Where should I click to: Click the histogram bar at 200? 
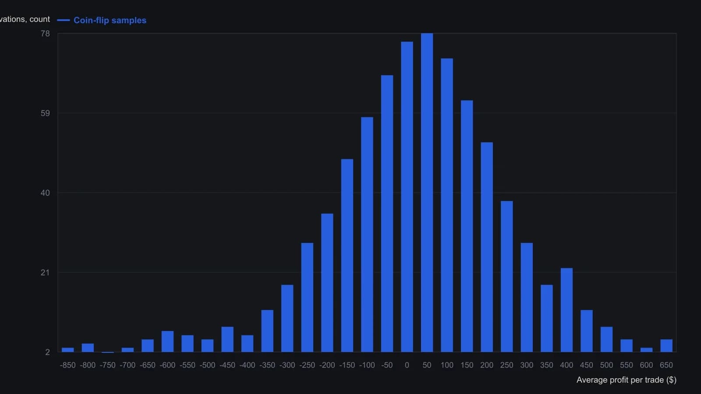click(x=487, y=247)
